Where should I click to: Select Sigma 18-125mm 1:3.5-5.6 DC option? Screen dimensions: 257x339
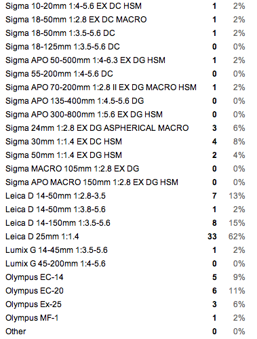62,47
